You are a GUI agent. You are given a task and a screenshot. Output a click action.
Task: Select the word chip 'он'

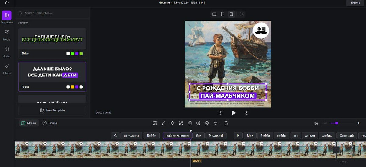[296, 136]
